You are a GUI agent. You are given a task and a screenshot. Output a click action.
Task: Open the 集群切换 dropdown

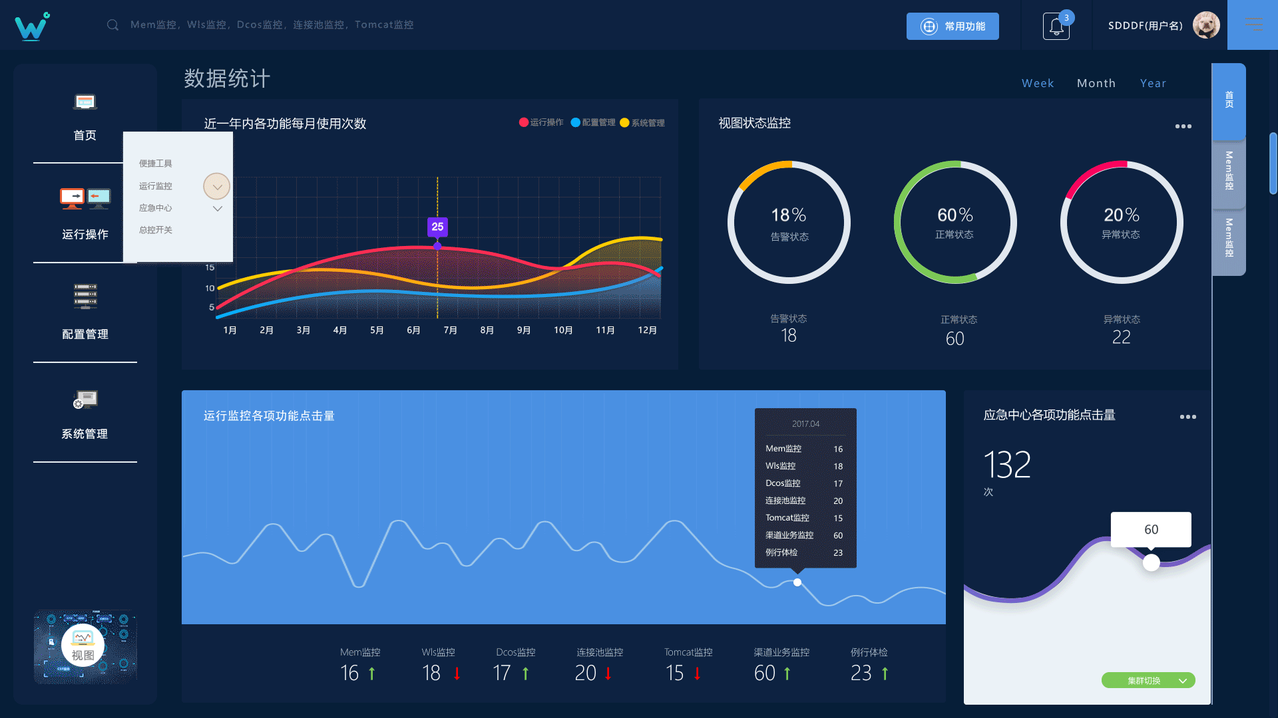click(1148, 680)
